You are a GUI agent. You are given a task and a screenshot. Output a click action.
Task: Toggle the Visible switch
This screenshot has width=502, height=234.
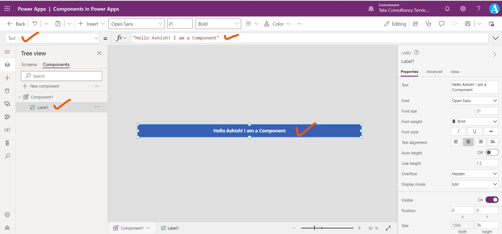tap(492, 200)
